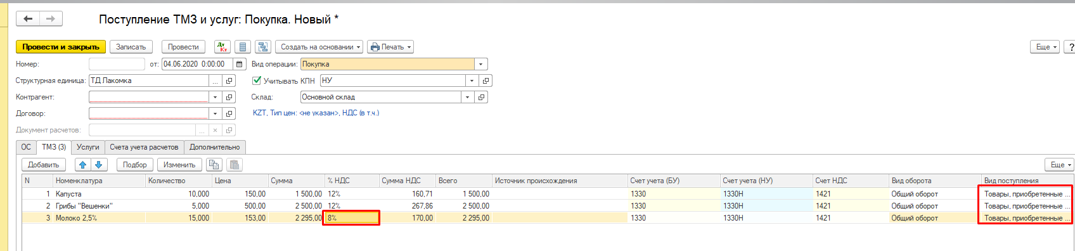The height and width of the screenshot is (251, 1075).
Task: Open the document structure icon
Action: coord(263,47)
